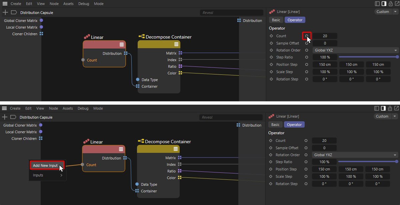Choose Add New Input from the context menu
The image size is (400, 205).
(x=45, y=165)
